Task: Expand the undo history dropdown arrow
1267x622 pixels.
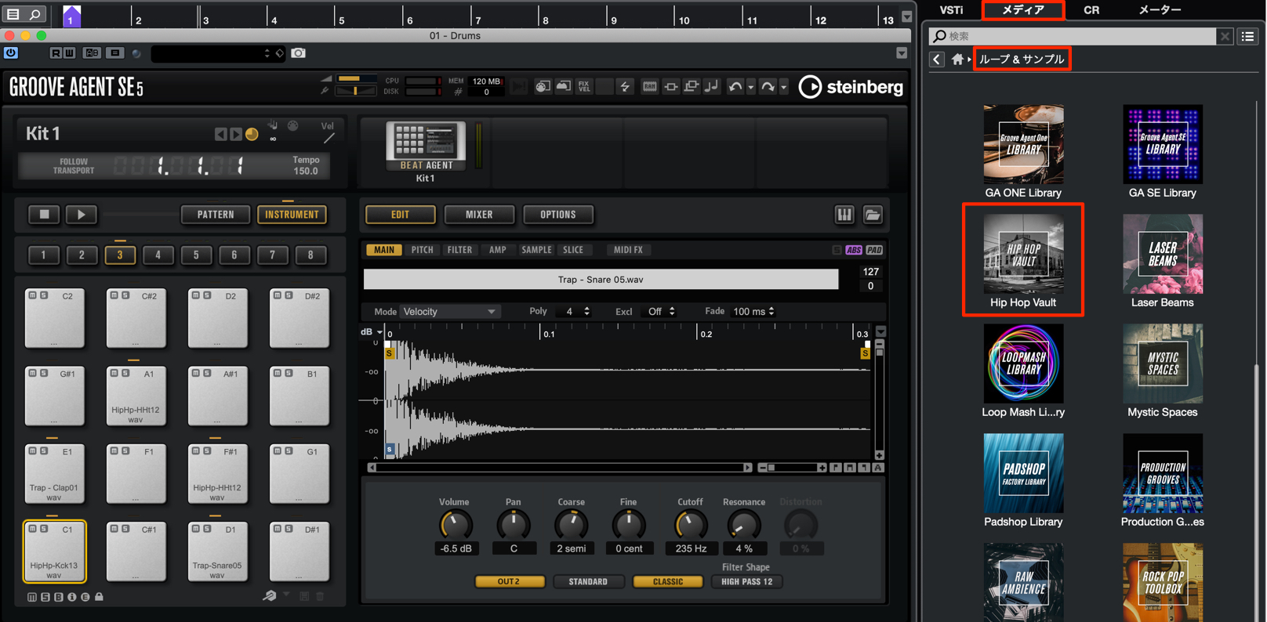Action: tap(750, 88)
